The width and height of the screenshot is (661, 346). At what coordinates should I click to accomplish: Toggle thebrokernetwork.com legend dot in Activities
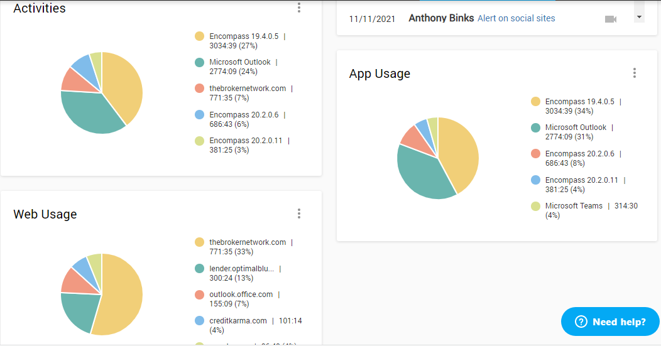(x=199, y=89)
